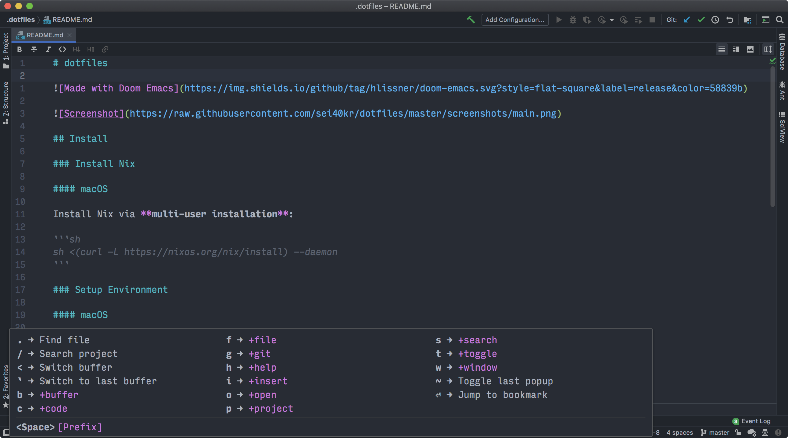Screen dimensions: 788x438
Task: Click the Stop square button
Action: click(x=652, y=20)
